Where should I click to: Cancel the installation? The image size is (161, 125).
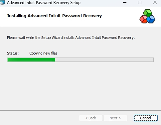[x=146, y=118]
